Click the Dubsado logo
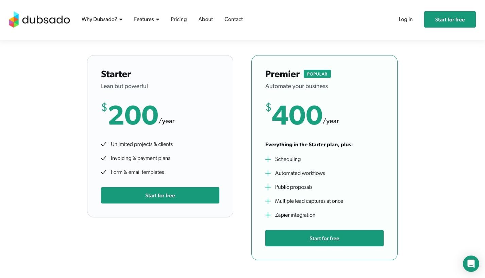 39,19
